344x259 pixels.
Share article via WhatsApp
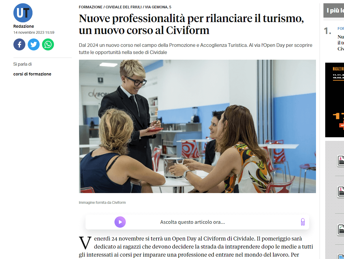point(48,44)
